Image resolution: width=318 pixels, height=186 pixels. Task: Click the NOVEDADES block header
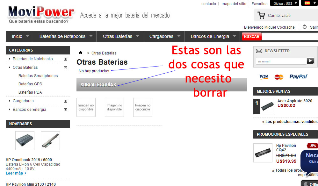tap(38, 124)
